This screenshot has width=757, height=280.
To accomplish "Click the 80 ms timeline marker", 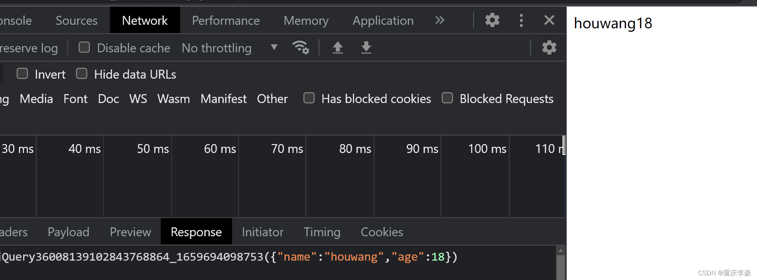I will pyautogui.click(x=355, y=149).
